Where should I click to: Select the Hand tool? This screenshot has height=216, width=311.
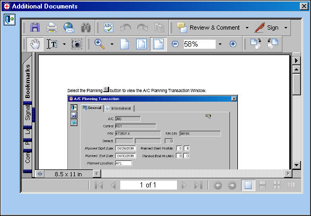click(x=35, y=44)
